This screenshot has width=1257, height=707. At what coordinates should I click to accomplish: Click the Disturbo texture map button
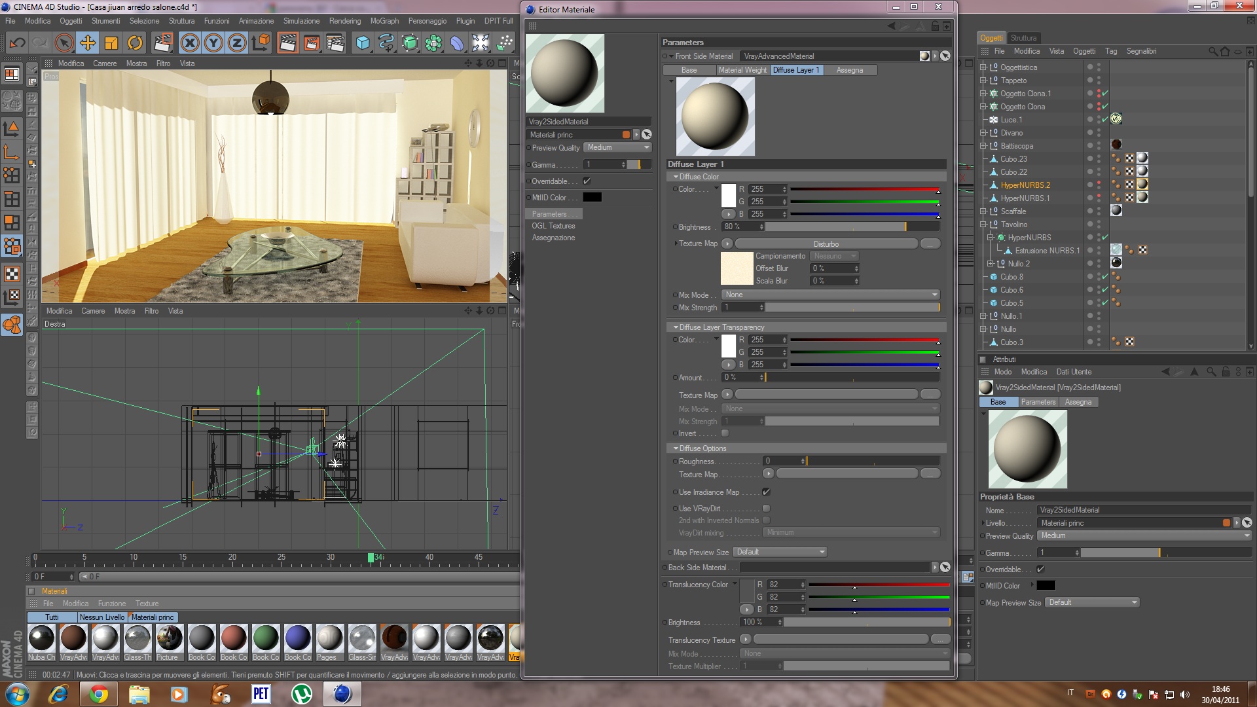(x=826, y=244)
